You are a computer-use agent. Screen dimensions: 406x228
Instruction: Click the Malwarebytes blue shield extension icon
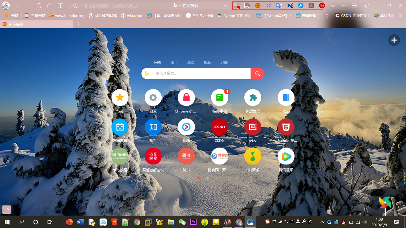[x=268, y=6]
